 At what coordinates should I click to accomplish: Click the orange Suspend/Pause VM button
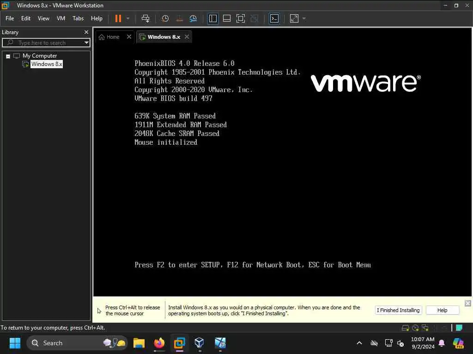pyautogui.click(x=118, y=18)
